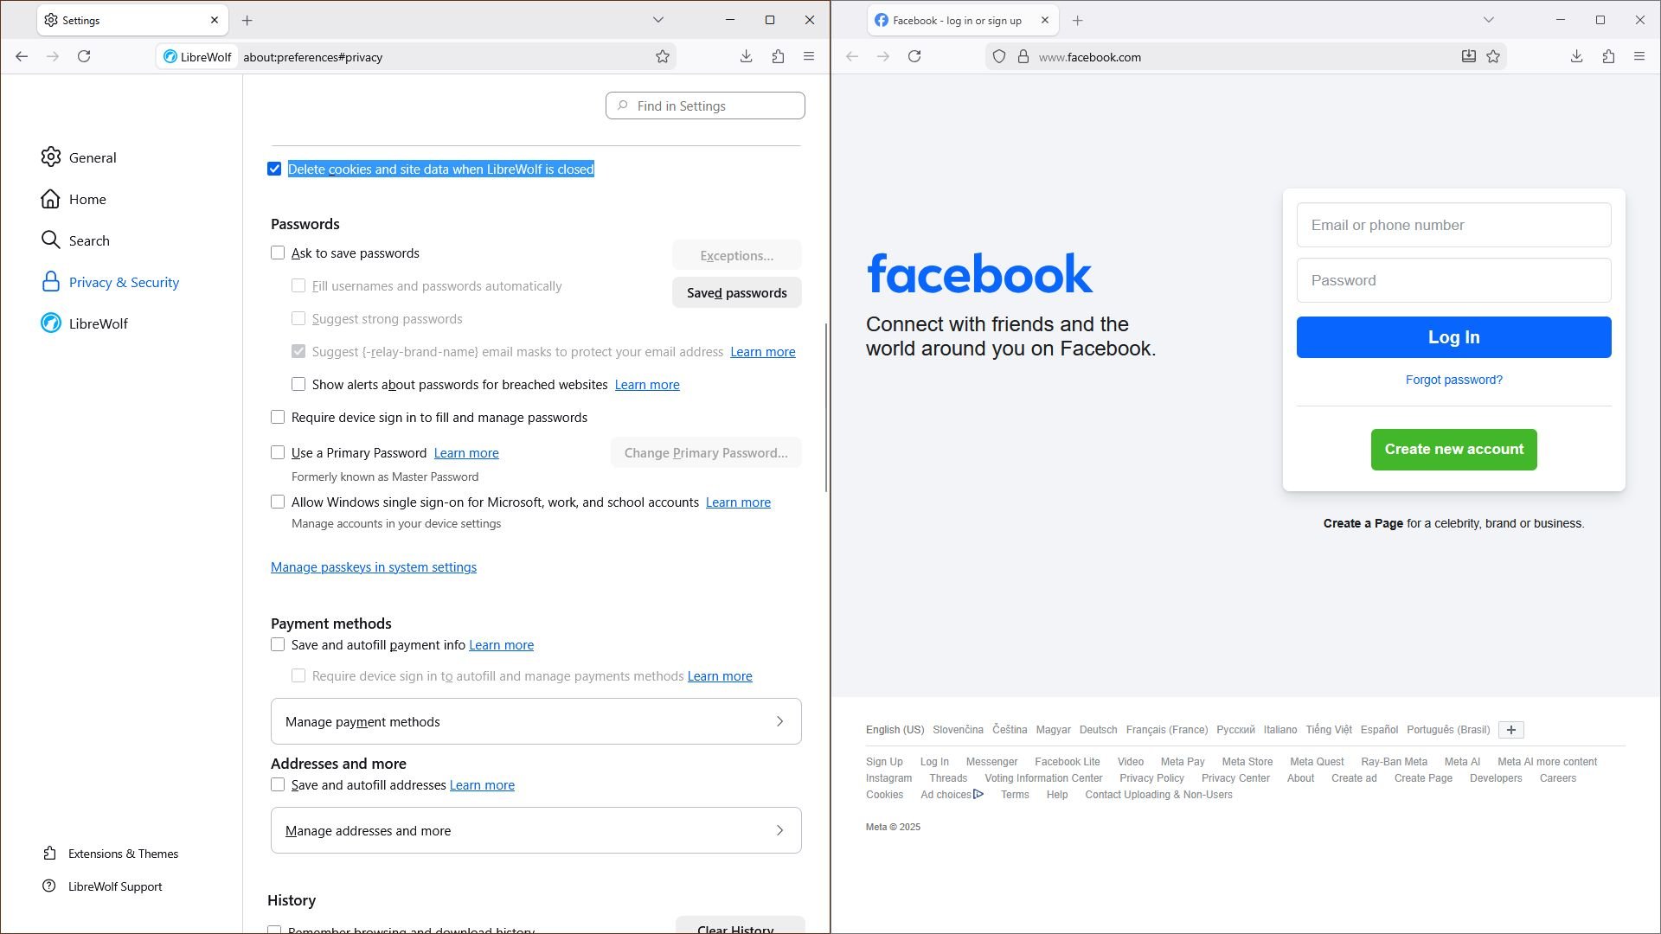Open the Search settings category
The height and width of the screenshot is (934, 1661).
click(89, 240)
